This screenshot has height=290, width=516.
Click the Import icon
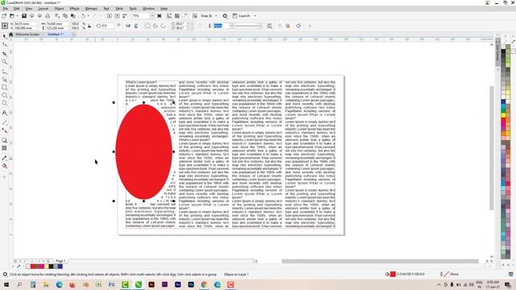coord(110,16)
